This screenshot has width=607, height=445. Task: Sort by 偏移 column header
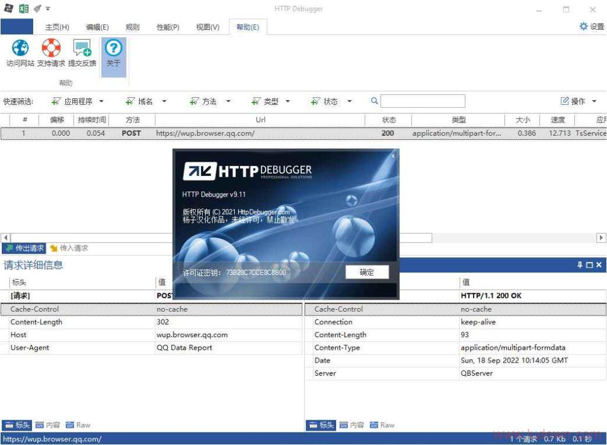pos(56,120)
